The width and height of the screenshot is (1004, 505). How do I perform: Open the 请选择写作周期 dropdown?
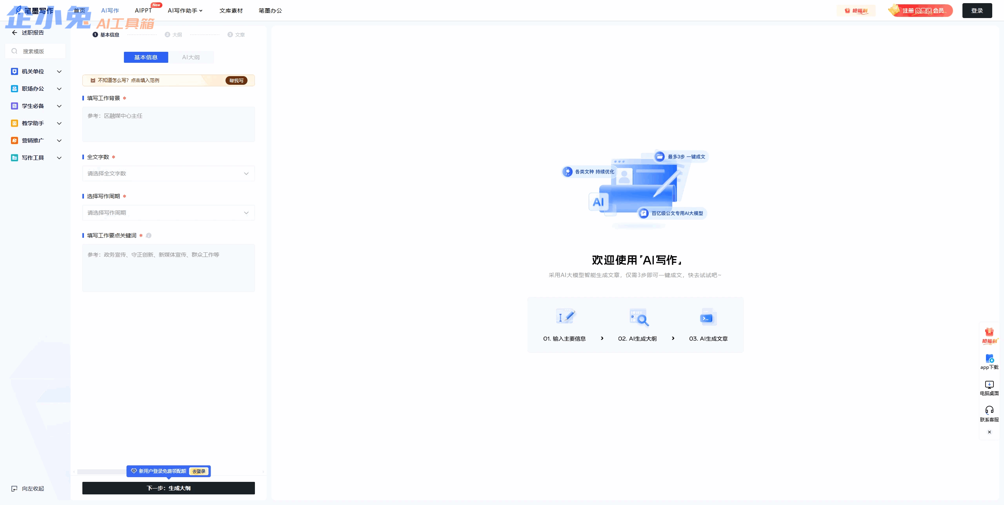click(169, 213)
